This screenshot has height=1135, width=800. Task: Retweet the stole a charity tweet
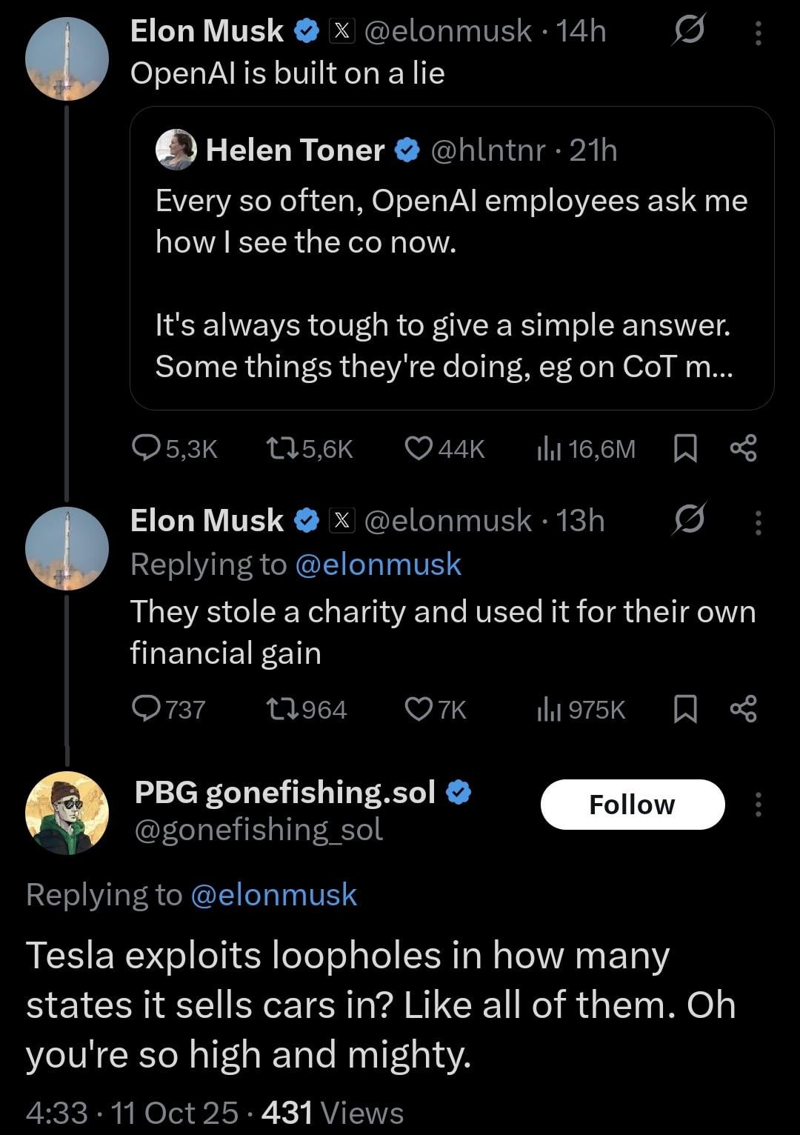281,709
